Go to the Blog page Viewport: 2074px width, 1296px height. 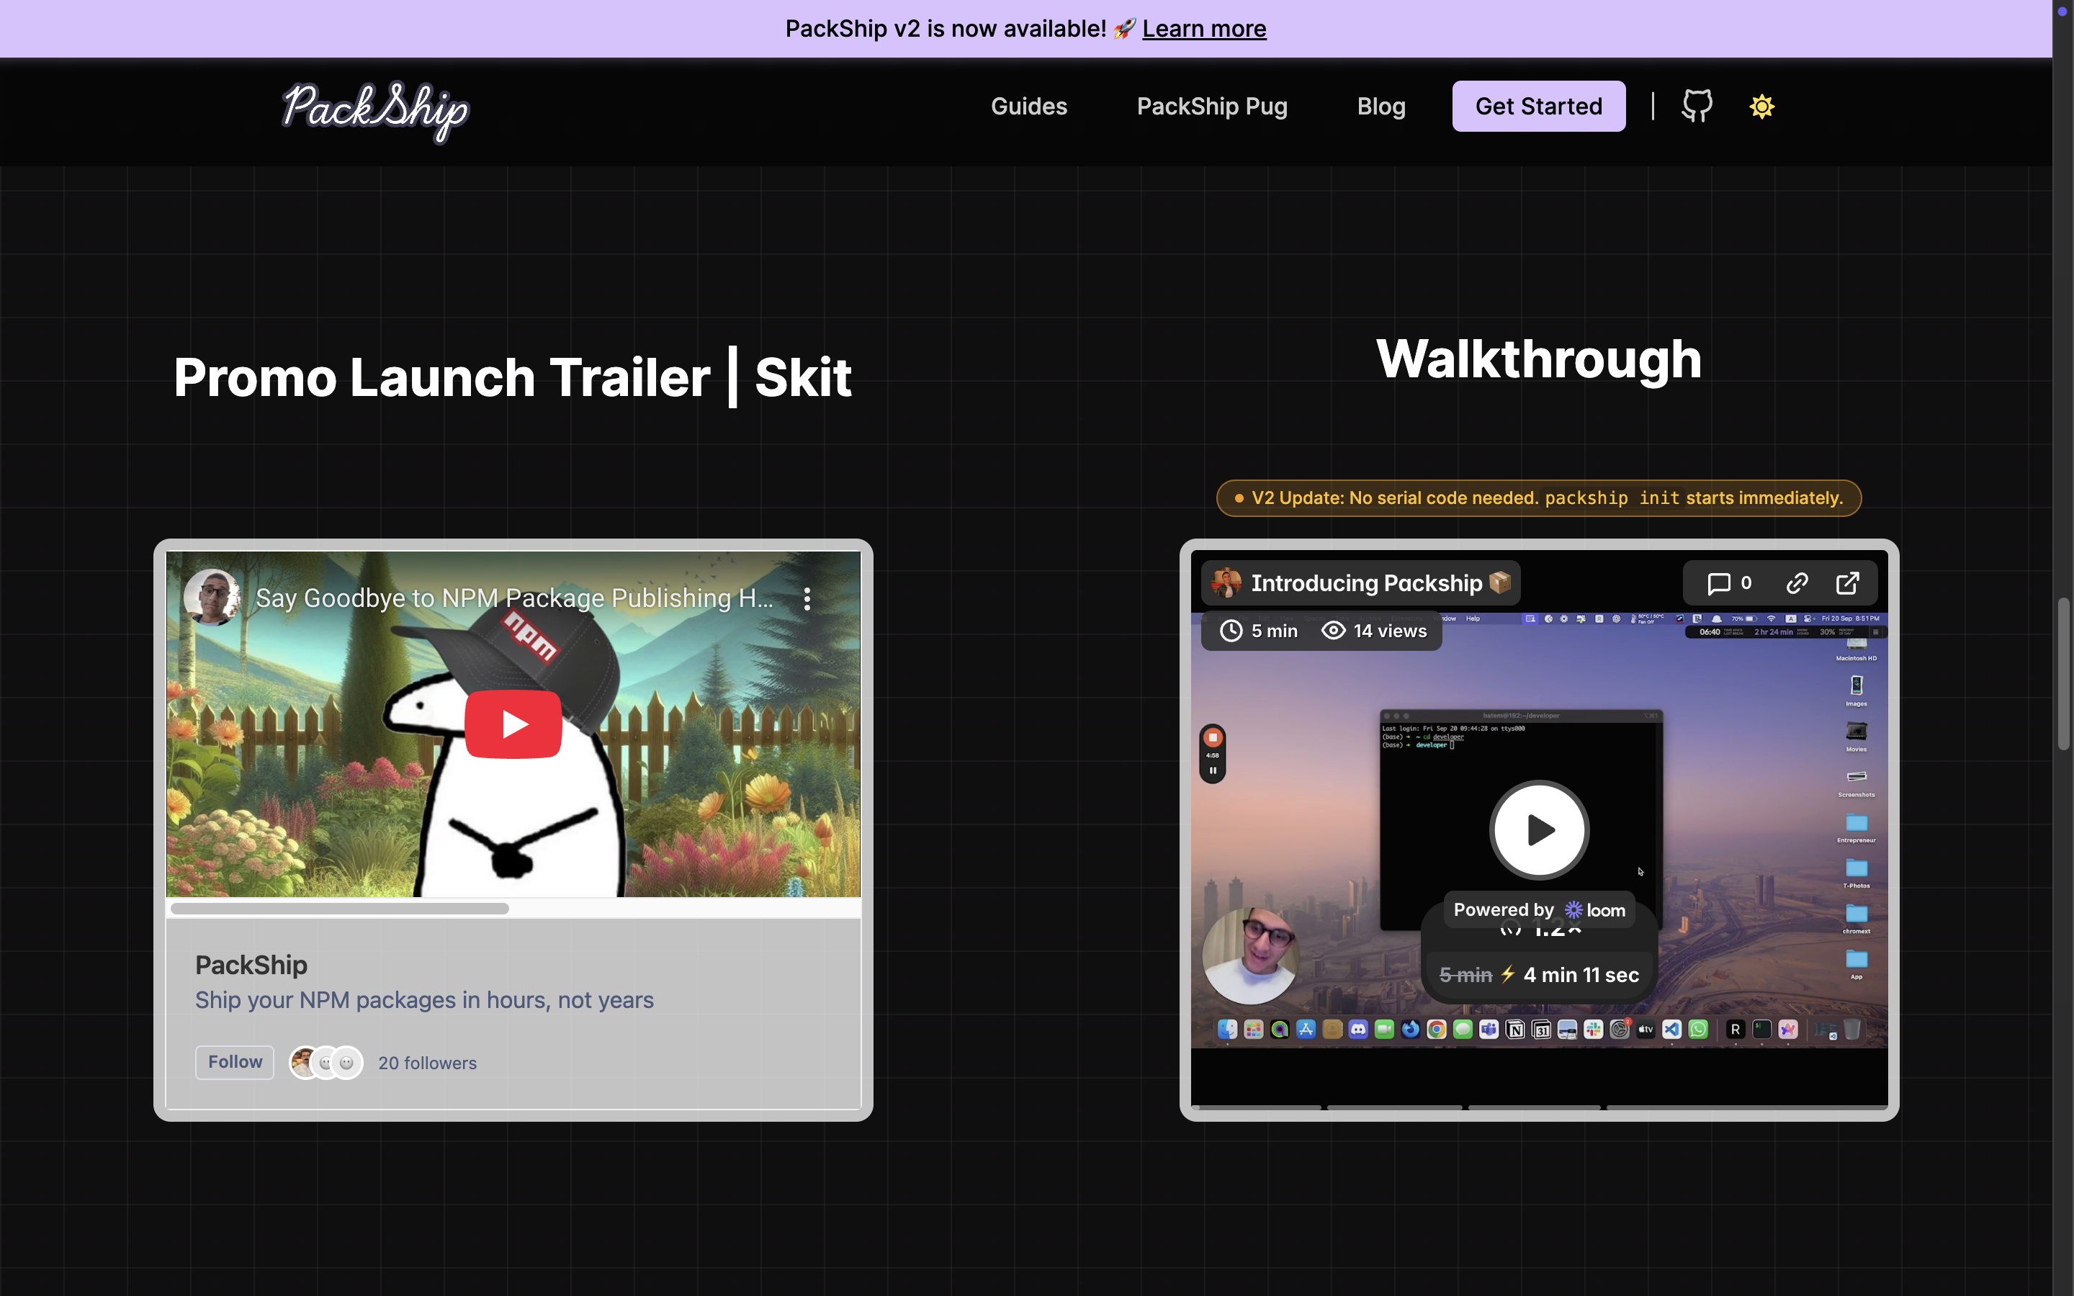pyautogui.click(x=1381, y=107)
